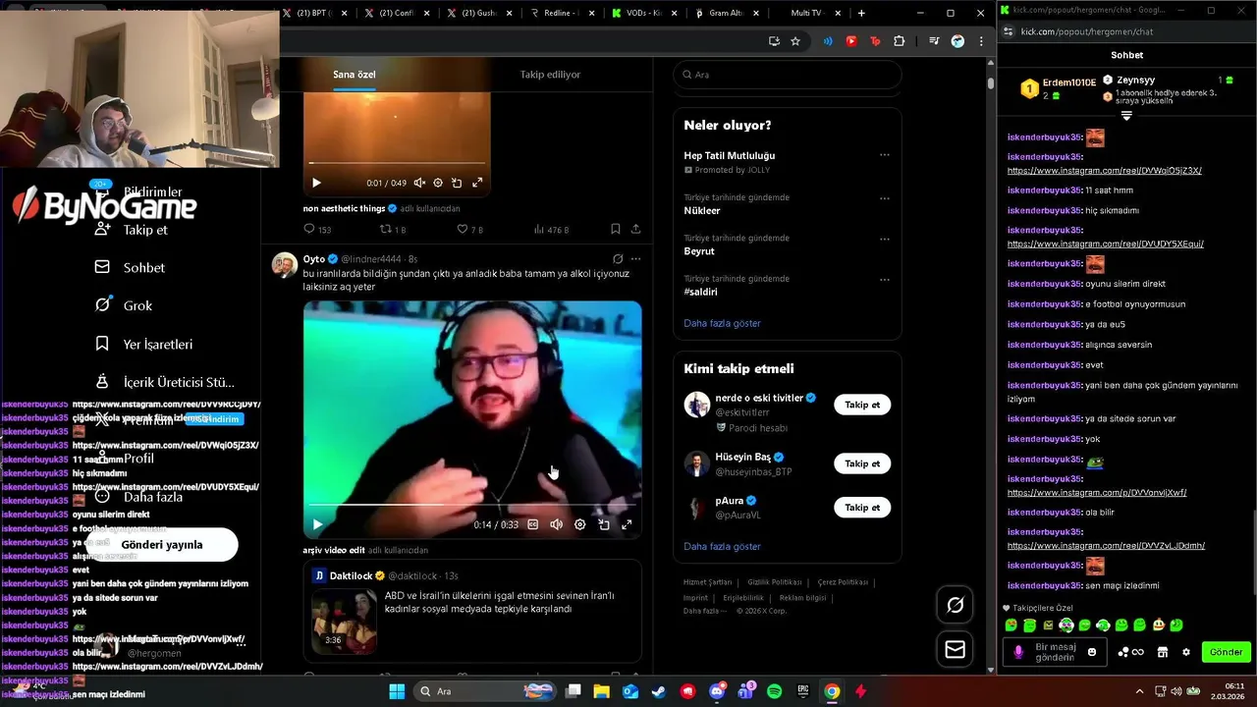Open more options for Beyrut trend

click(x=885, y=239)
